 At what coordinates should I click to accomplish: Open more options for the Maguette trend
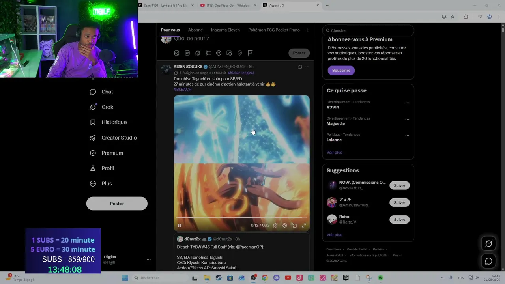[x=407, y=119]
